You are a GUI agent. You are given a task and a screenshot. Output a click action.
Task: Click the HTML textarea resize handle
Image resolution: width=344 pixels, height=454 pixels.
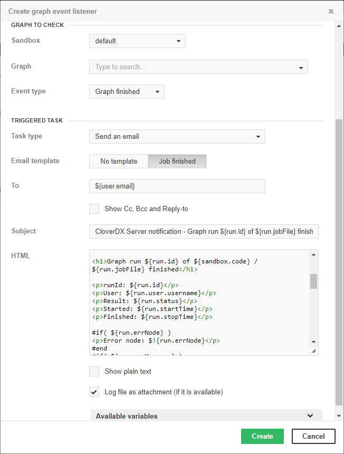313,351
